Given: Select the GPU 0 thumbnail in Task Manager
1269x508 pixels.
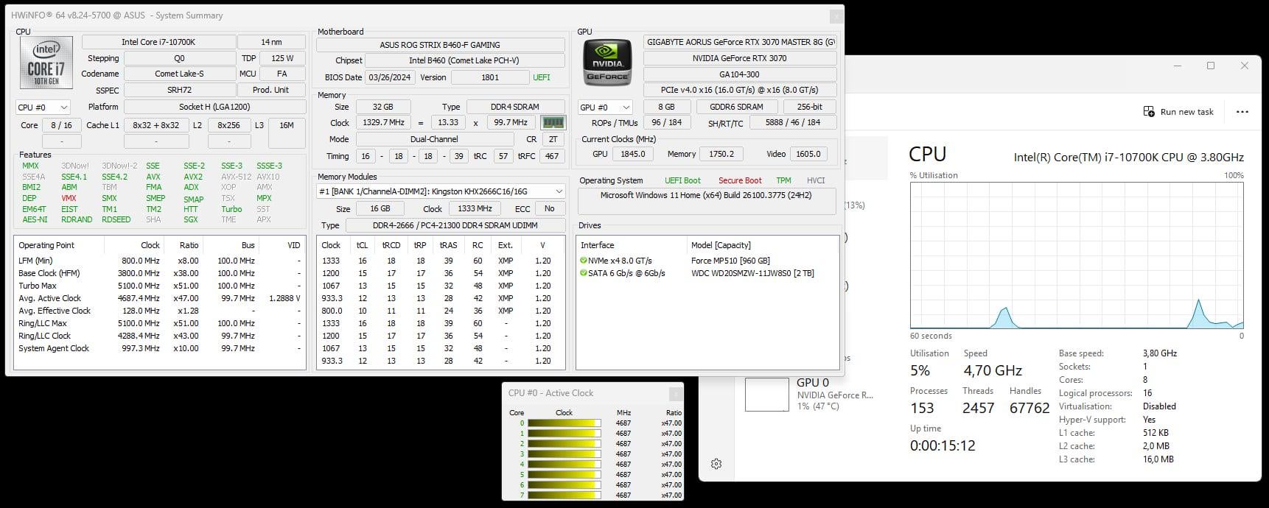Looking at the screenshot, I should click(x=767, y=395).
